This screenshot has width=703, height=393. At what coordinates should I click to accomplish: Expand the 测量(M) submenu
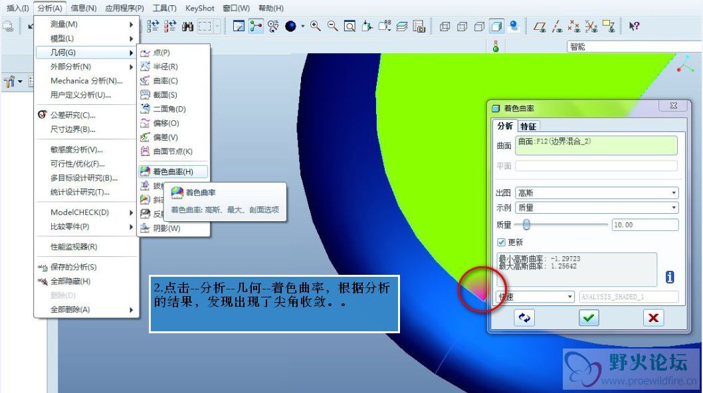pyautogui.click(x=86, y=24)
